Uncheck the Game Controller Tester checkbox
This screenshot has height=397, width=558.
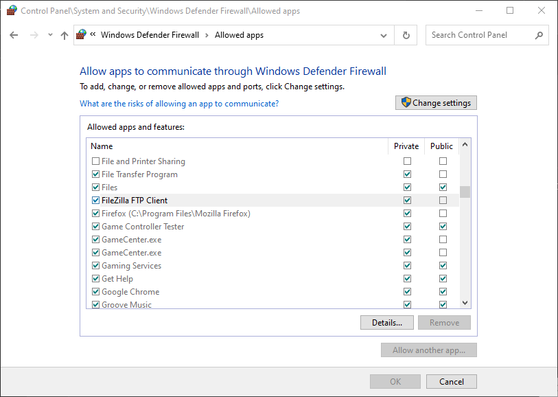tap(95, 227)
